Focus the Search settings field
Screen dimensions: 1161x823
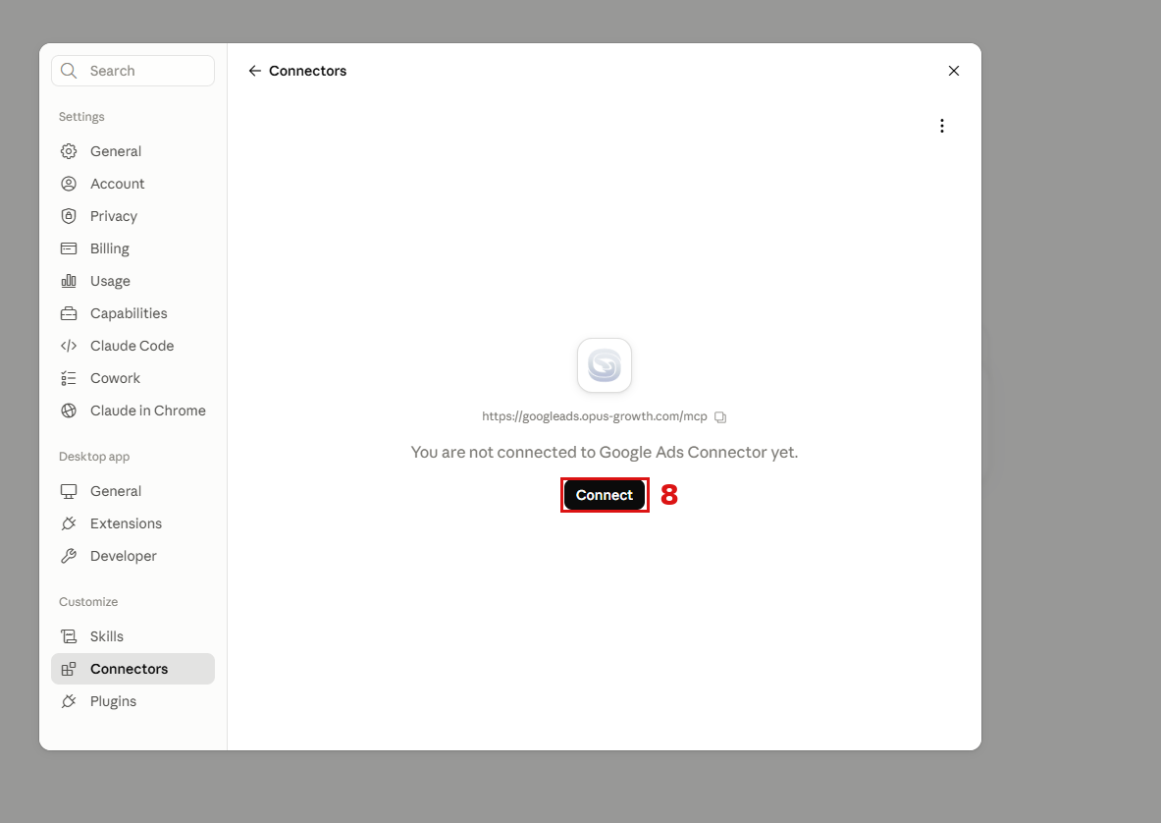click(x=133, y=71)
